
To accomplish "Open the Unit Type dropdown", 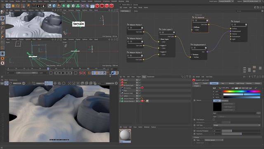I will [x=237, y=125].
